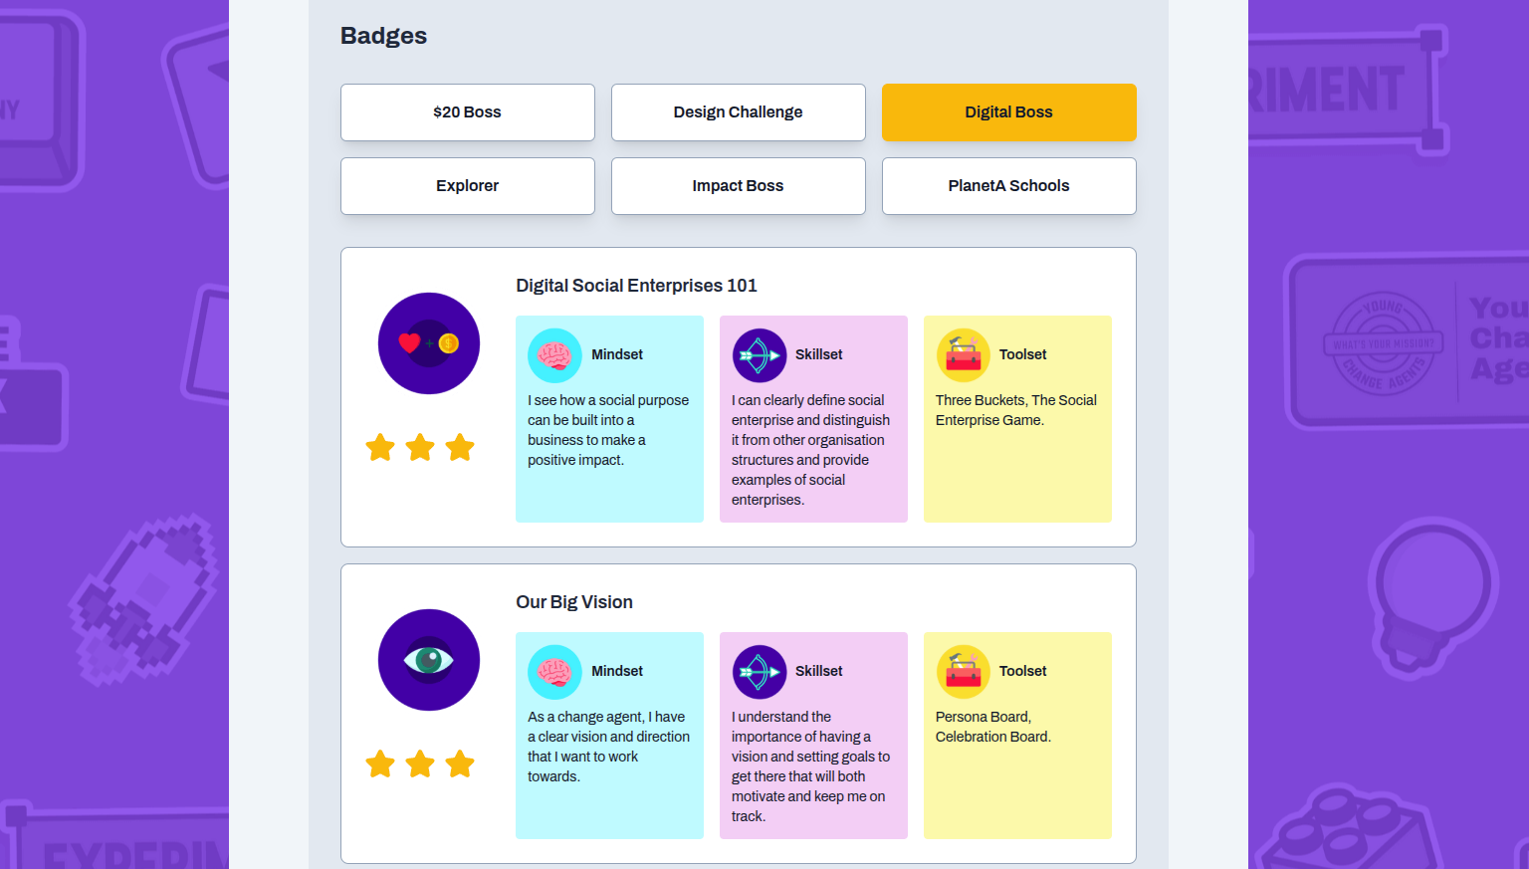Click the third star under Our Big Vision badge
This screenshot has width=1529, height=869.
(x=460, y=764)
